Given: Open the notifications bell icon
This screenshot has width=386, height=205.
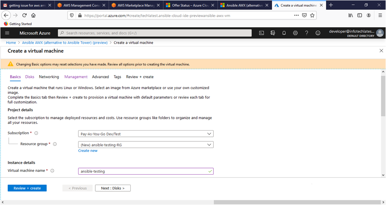Looking at the screenshot, I should [x=284, y=33].
